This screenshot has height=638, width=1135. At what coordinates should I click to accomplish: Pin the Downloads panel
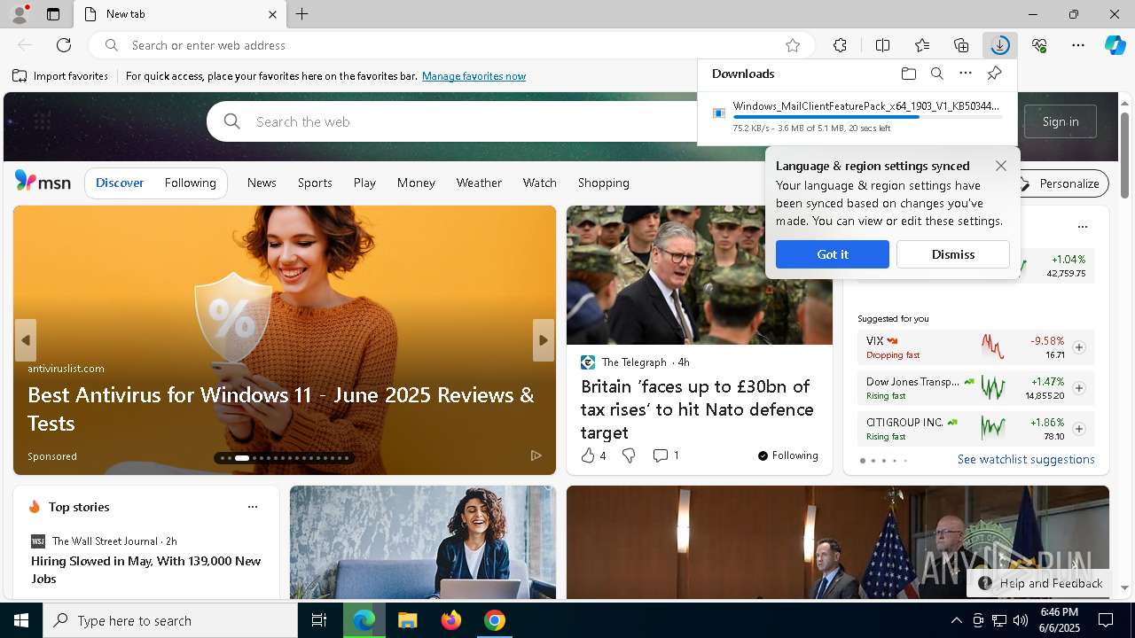click(x=994, y=74)
